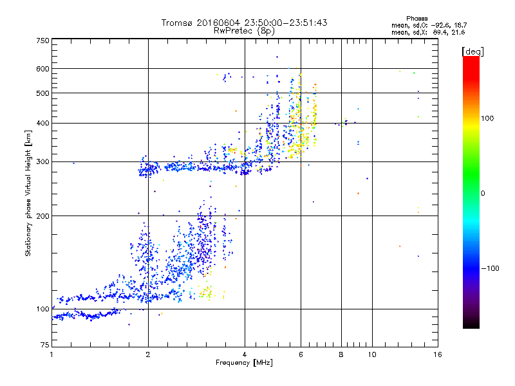Image resolution: width=515 pixels, height=386 pixels.
Task: Click the colorbar tick label '0'
Action: (x=483, y=194)
